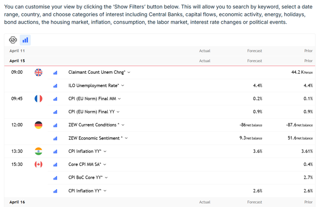
Task: Expand ZEW Current Conditions chevron
Action: pos(123,125)
